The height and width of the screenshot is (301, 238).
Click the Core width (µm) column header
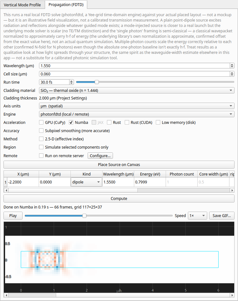click(213, 174)
